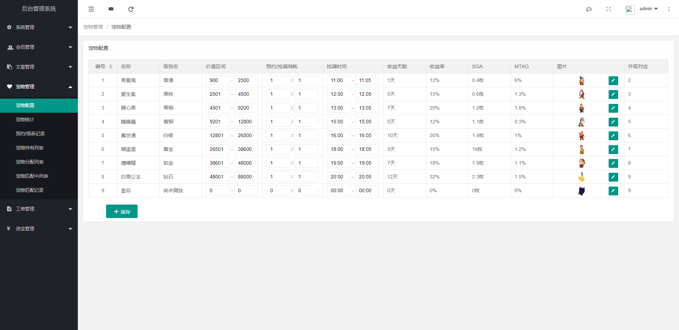This screenshot has width=679, height=330.
Task: Expand the 会员管理 sidebar menu
Action: tap(39, 47)
